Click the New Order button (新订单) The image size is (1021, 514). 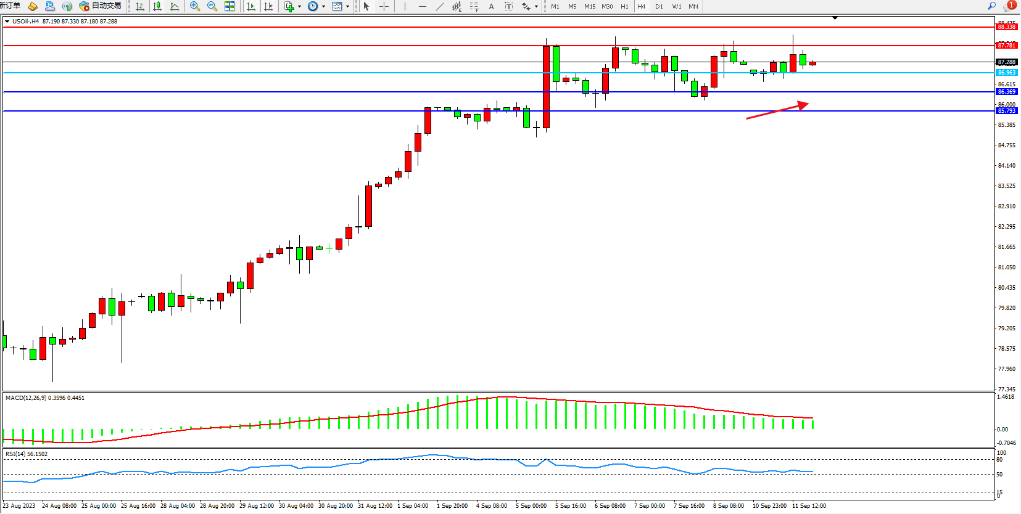(10, 6)
